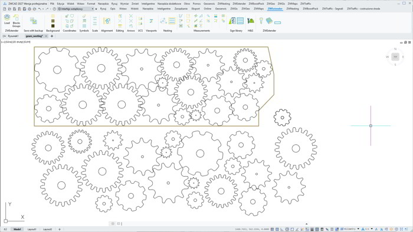Screen dimensions: 413x232
Task: Open the Plik menu
Action: coord(52,4)
